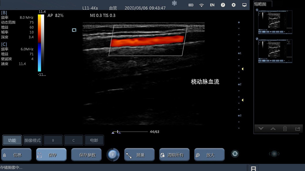Viewport: 305px width, 171px height.
Task: Click the battery status icon
Action: point(191,5)
